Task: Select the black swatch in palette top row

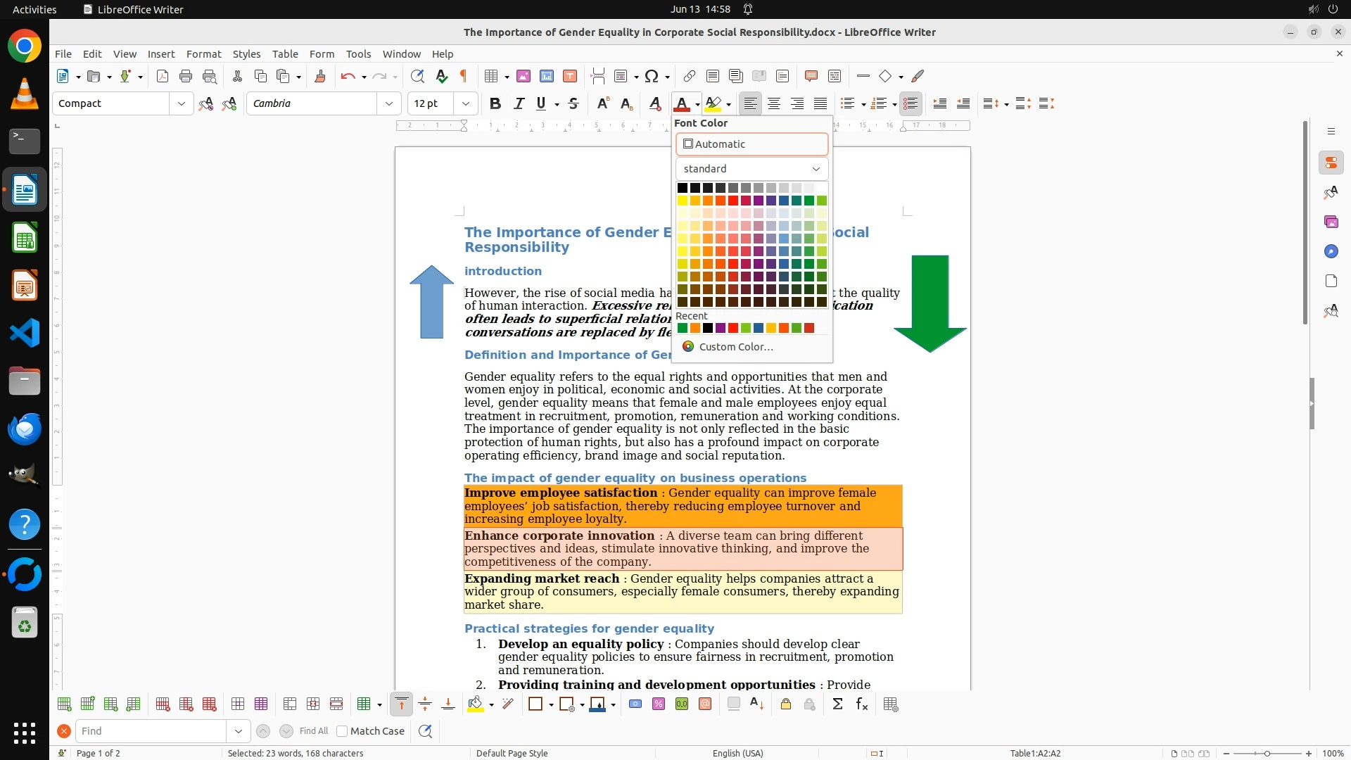Action: click(682, 188)
